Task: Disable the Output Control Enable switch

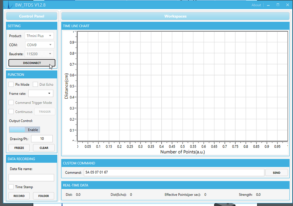Action: point(24,129)
